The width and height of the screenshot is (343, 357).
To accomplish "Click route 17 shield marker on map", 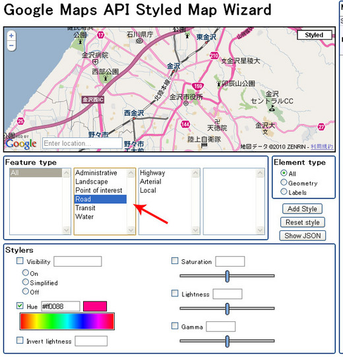I will [100, 35].
